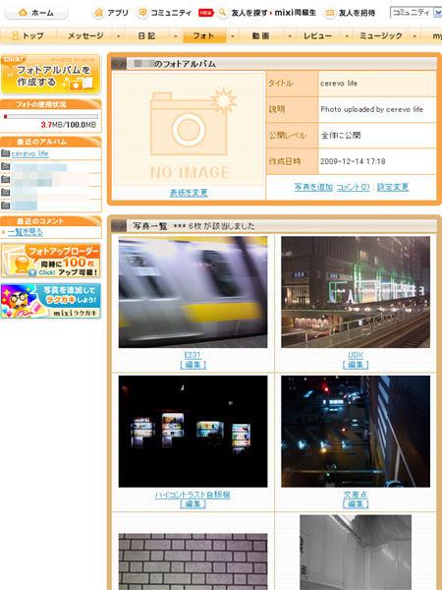The width and height of the screenshot is (442, 590).
Task: Open vending machines thumbnail
Action: 193,432
